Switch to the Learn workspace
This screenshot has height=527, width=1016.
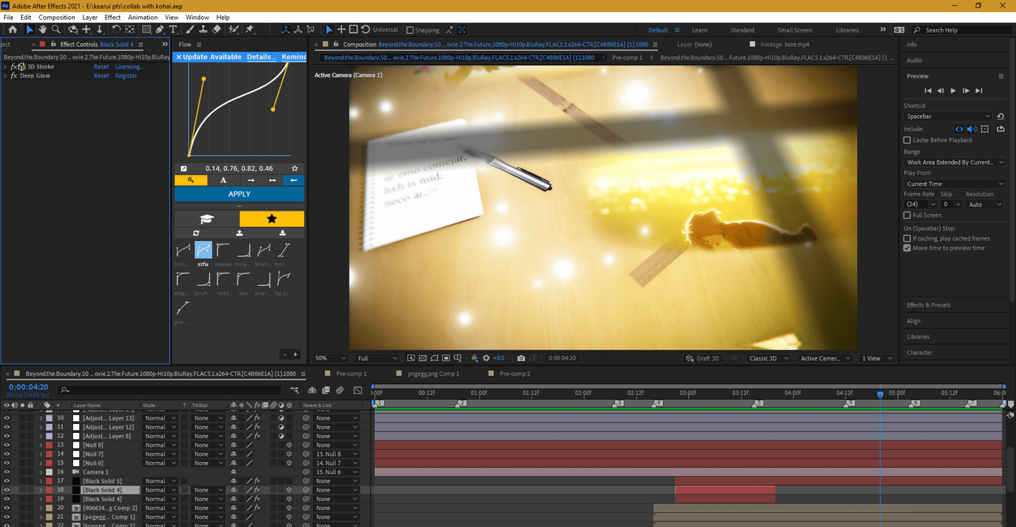[700, 30]
